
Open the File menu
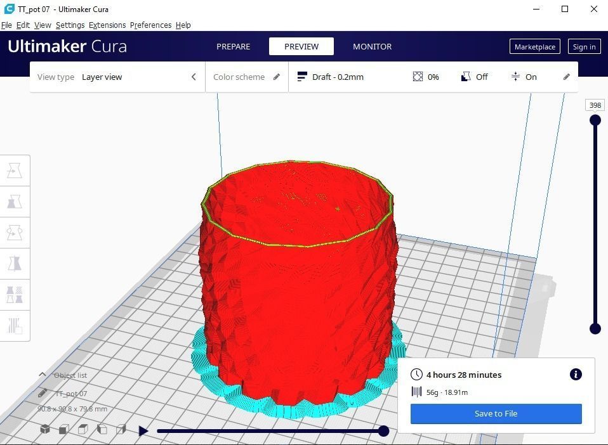click(x=6, y=25)
